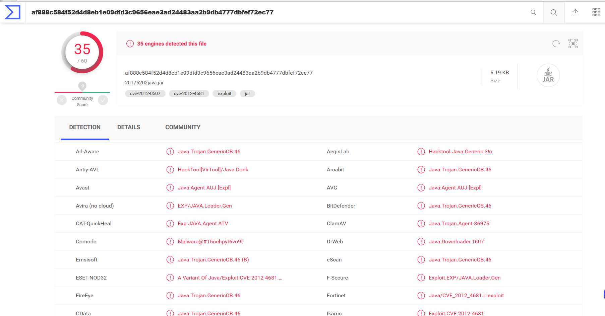Screen dimensions: 605x316
Task: Click the reanalyze refresh icon
Action: tap(556, 44)
